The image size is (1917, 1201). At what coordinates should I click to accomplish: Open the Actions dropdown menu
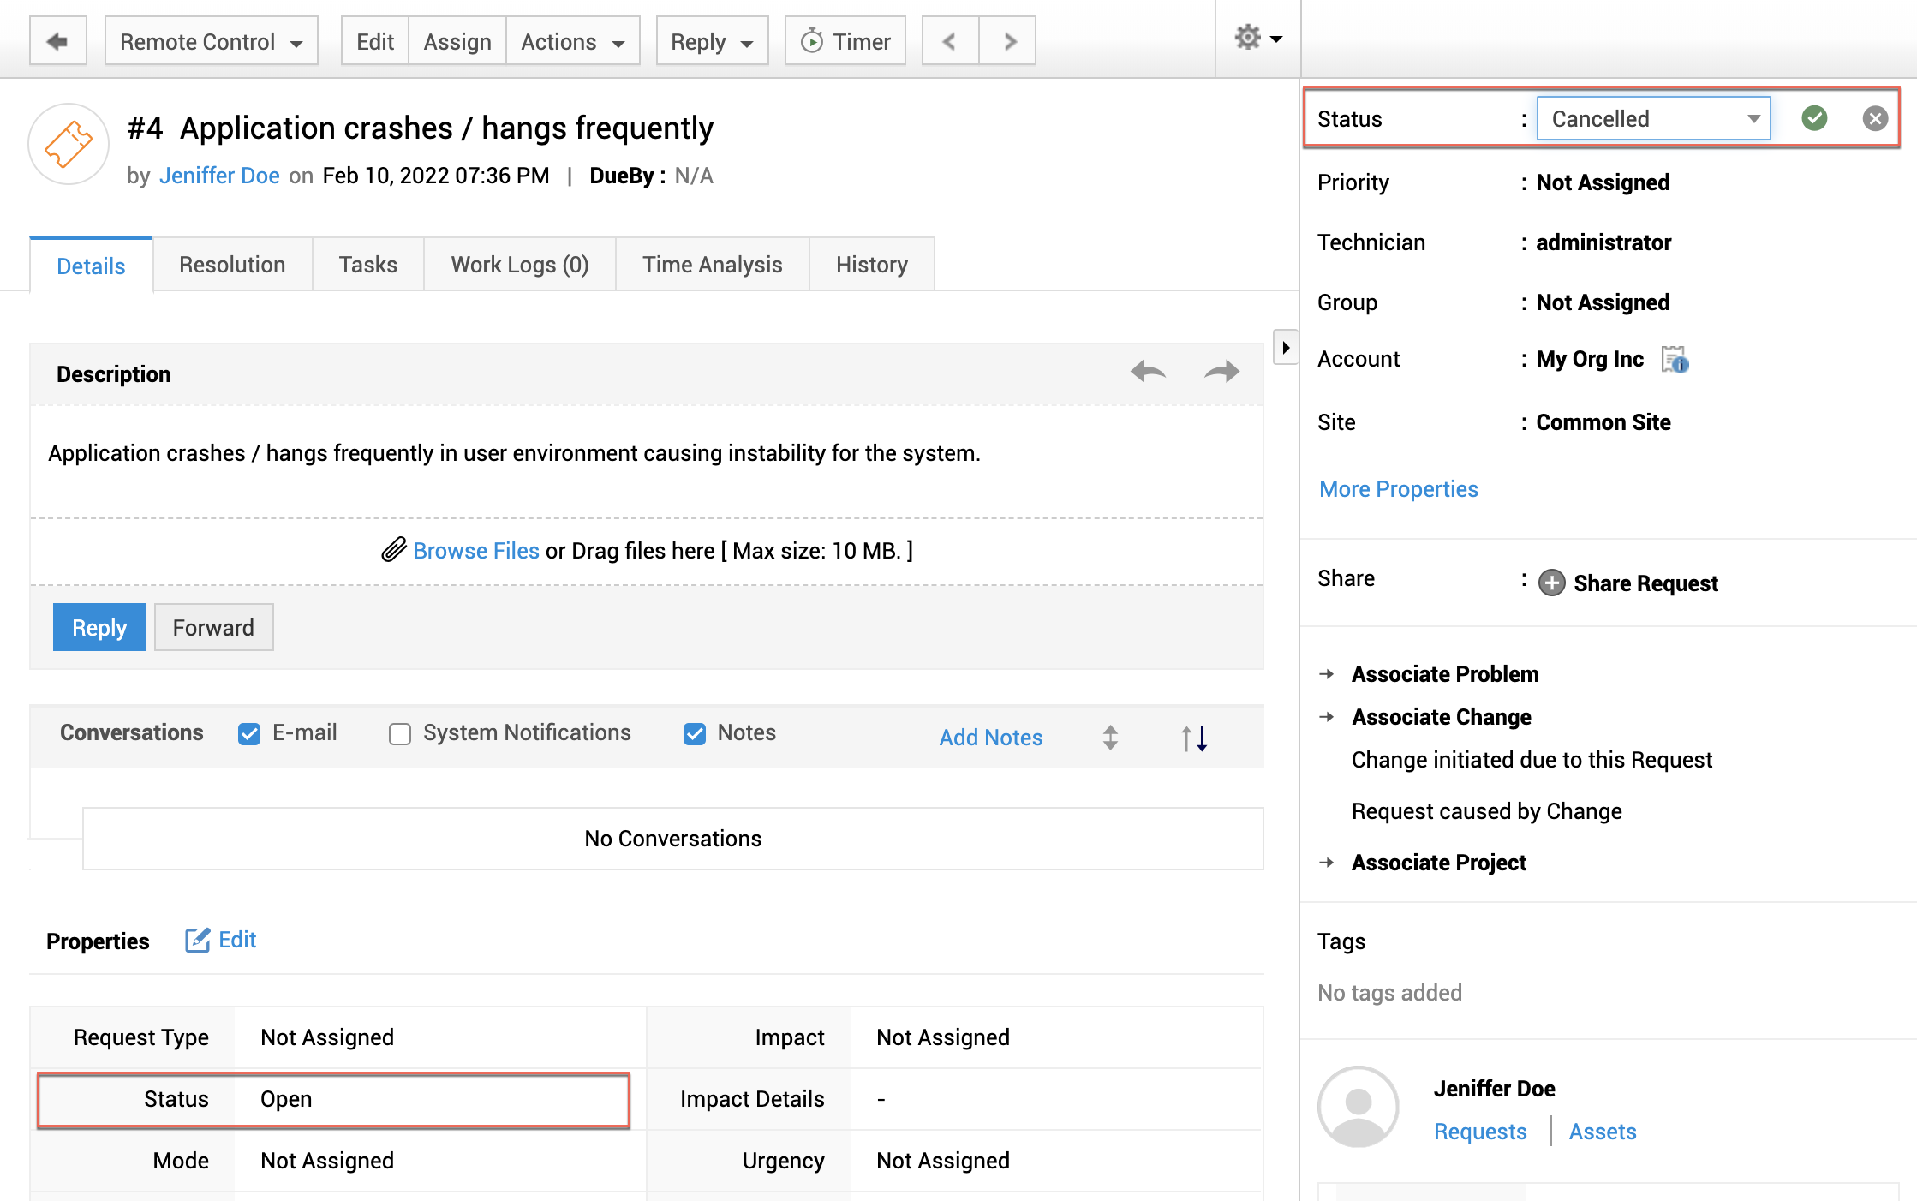(572, 41)
